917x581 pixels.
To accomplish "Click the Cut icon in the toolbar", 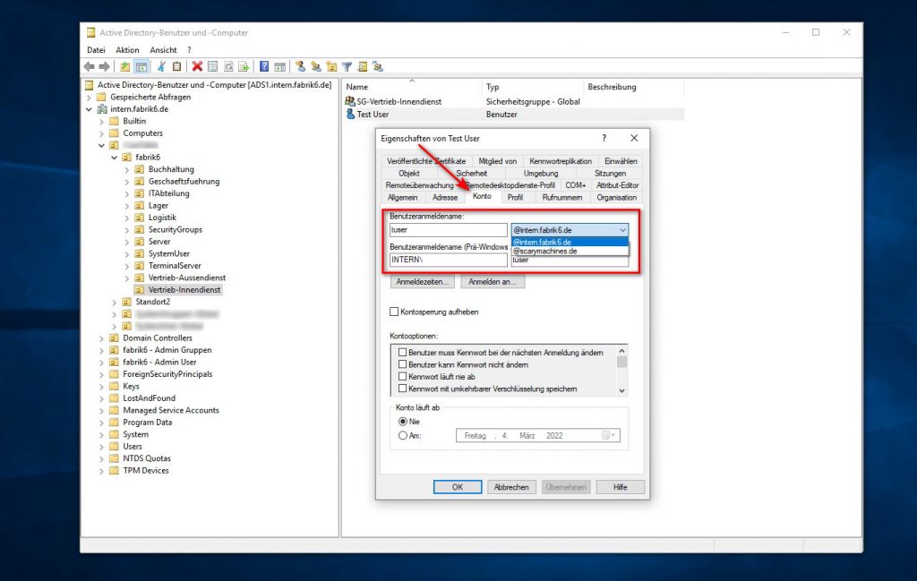I will (161, 65).
